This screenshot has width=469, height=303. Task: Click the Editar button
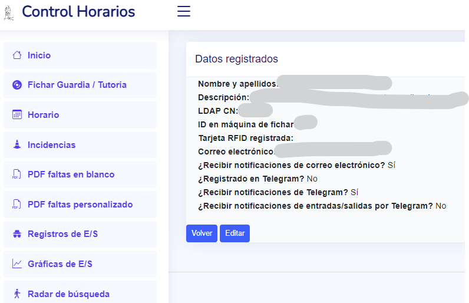pos(235,233)
